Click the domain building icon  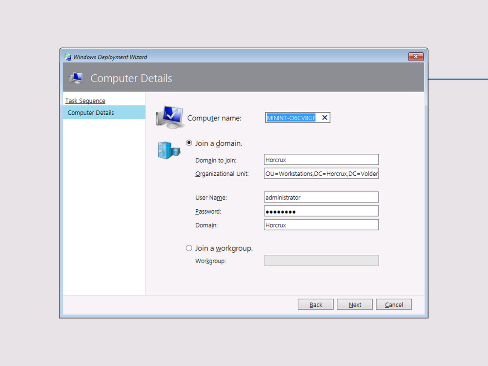coord(169,150)
